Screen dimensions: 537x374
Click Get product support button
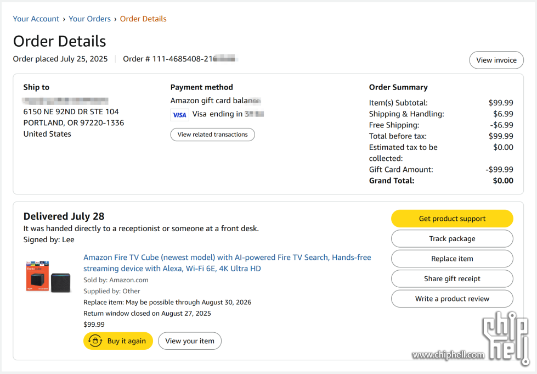point(452,219)
